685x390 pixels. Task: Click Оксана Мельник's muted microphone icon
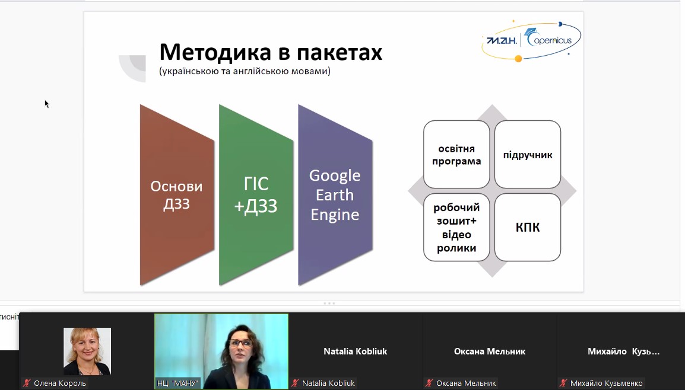tap(429, 383)
